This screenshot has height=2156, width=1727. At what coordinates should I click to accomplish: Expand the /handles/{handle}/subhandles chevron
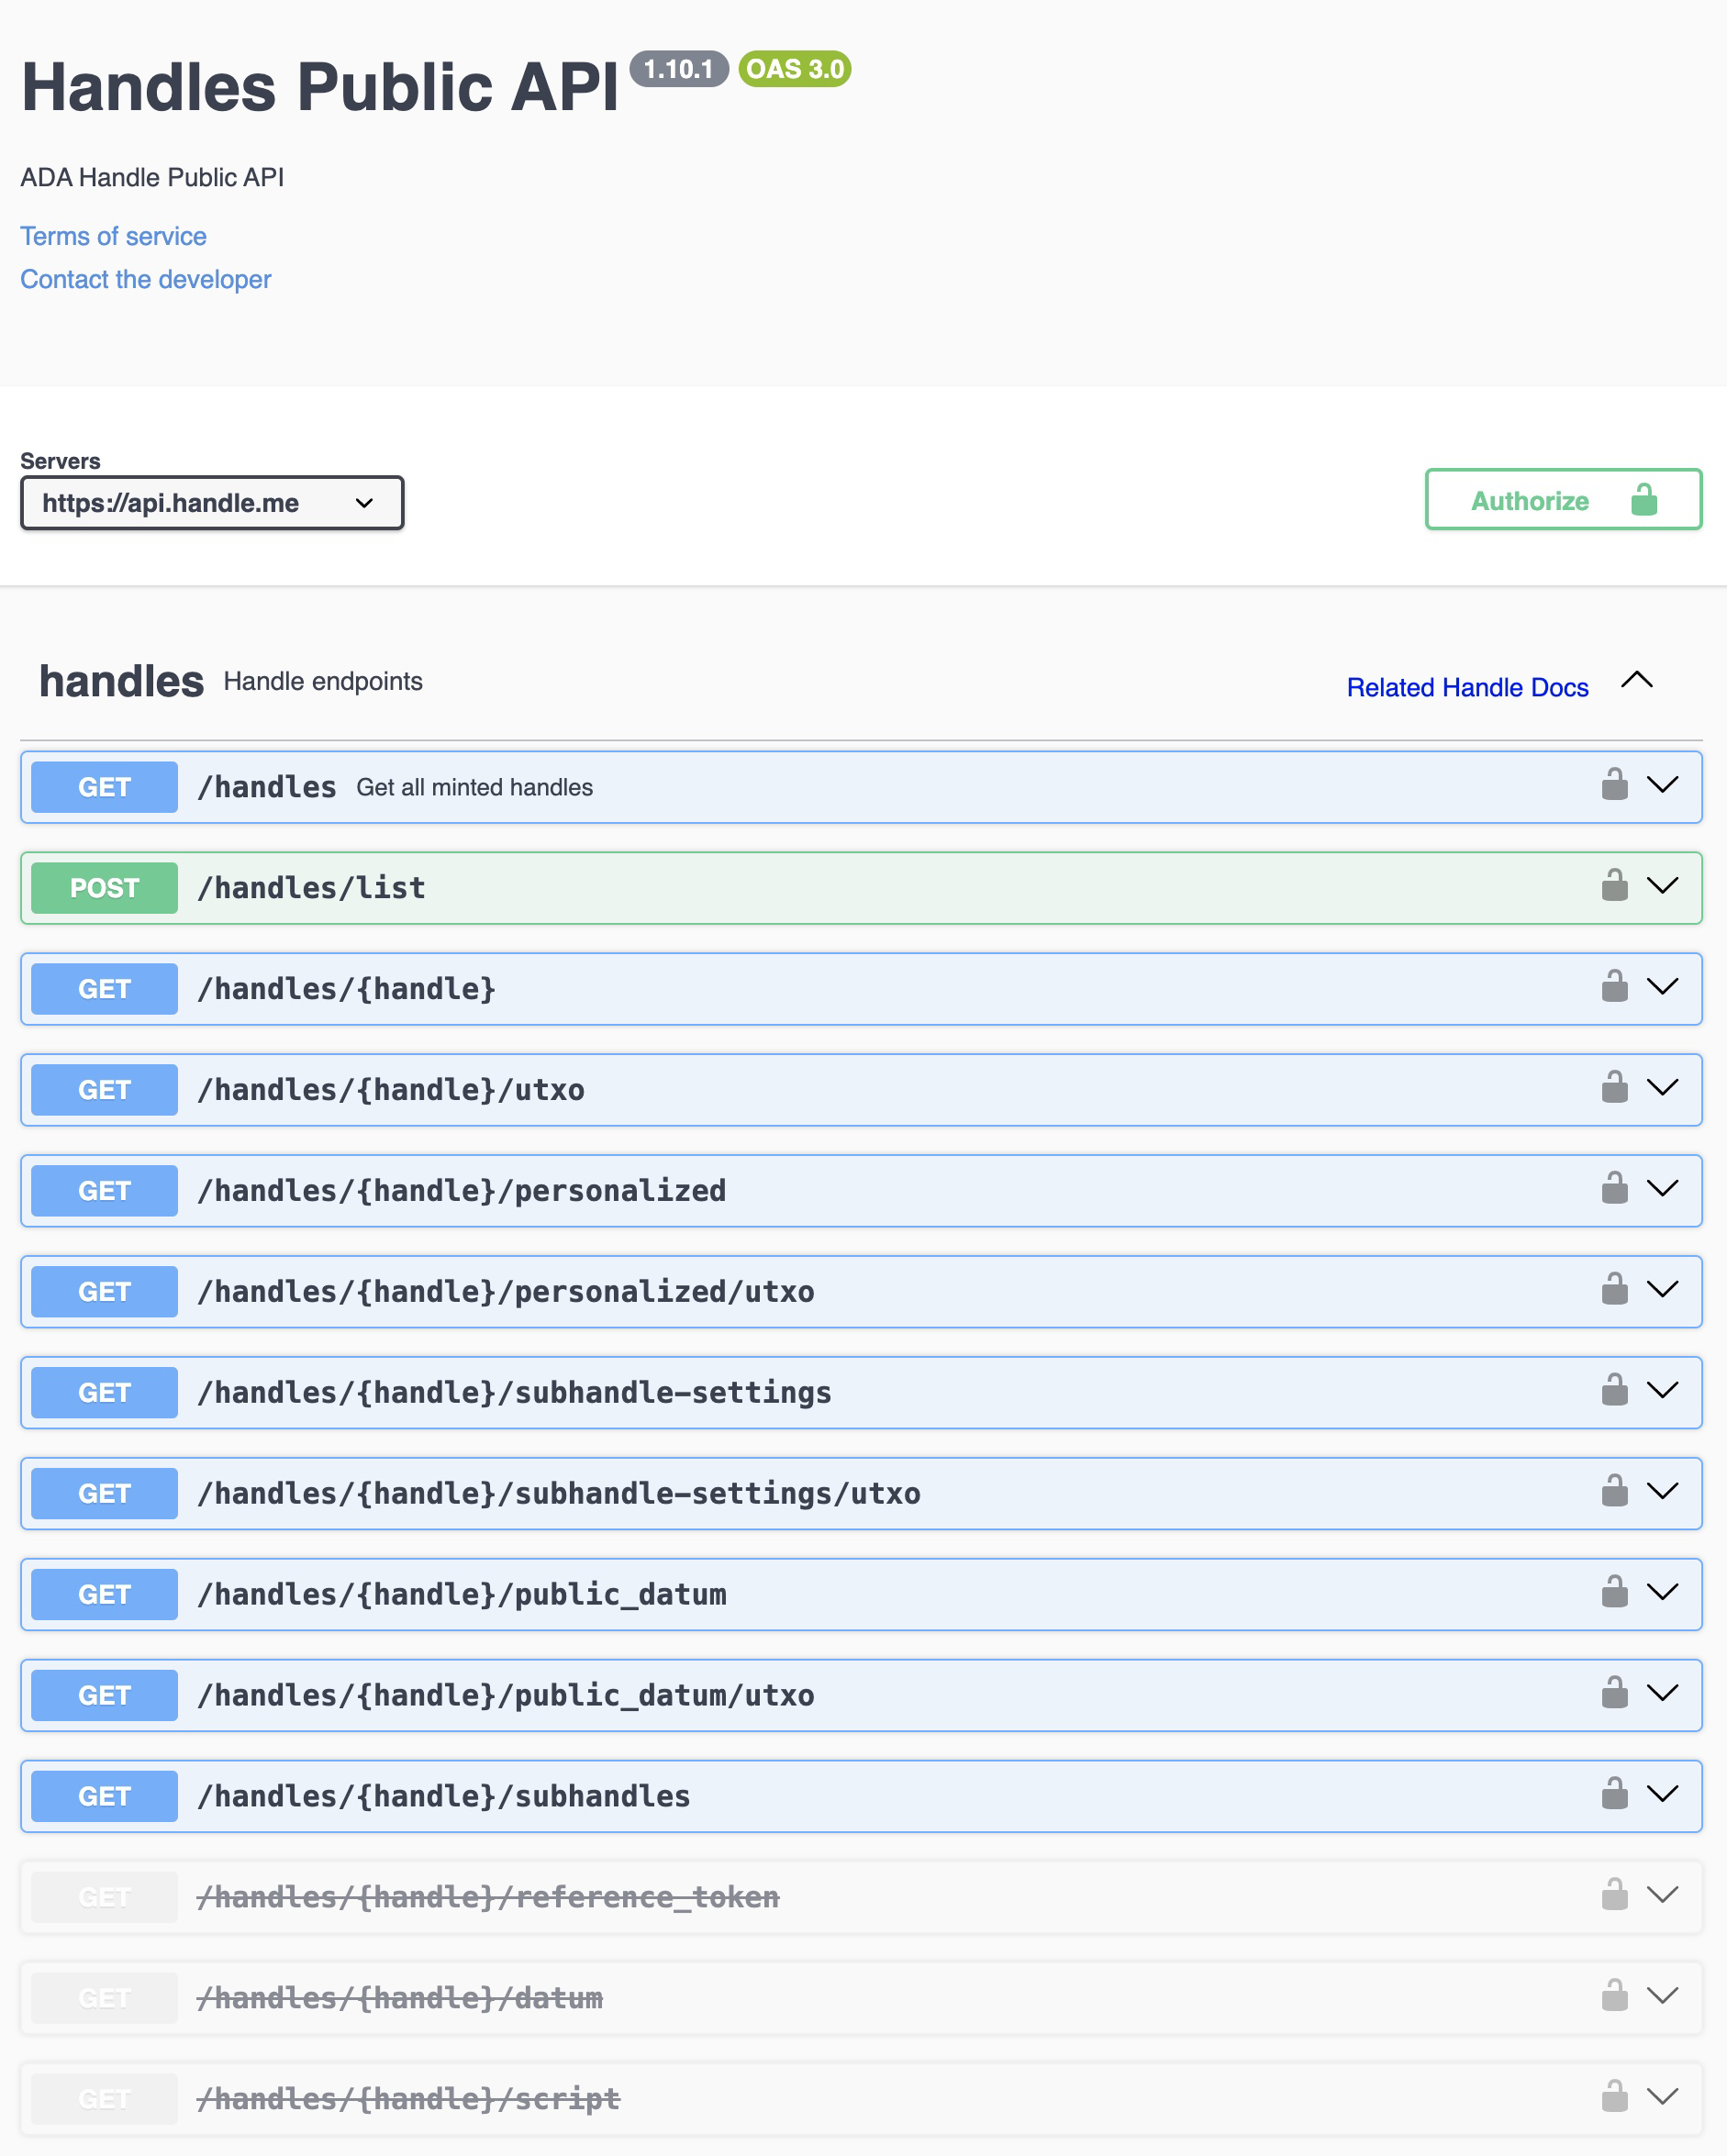pos(1662,1795)
